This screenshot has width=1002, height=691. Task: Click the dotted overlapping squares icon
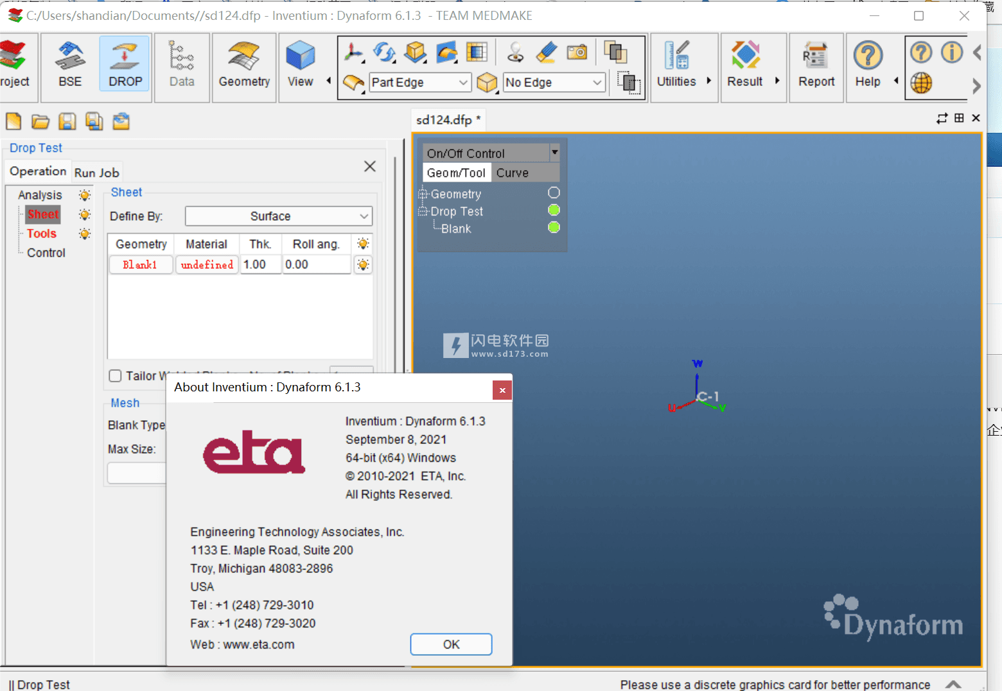point(629,83)
